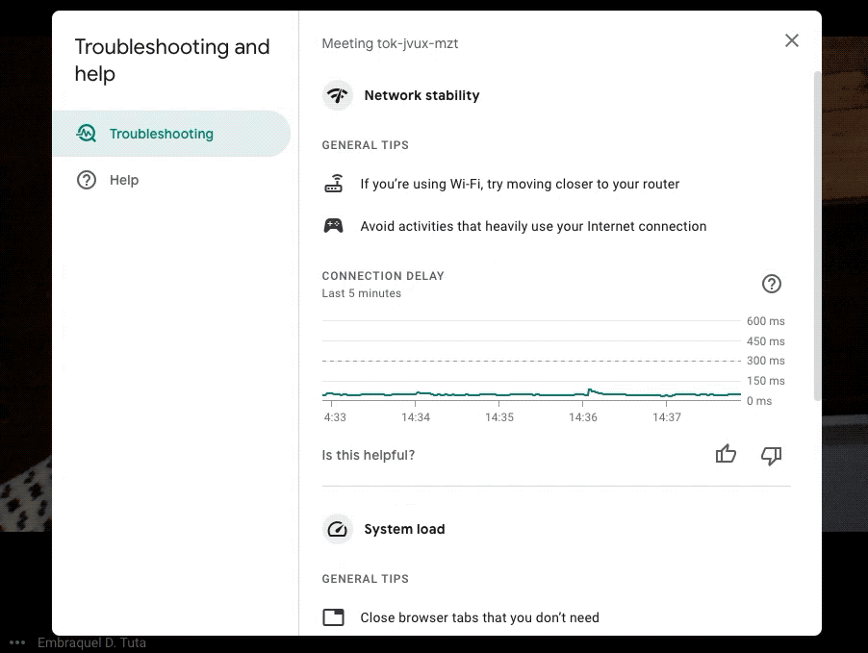
Task: Open the connection delay help question mark
Action: tap(771, 284)
